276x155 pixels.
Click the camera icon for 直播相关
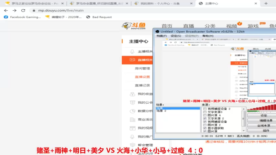[132, 60]
